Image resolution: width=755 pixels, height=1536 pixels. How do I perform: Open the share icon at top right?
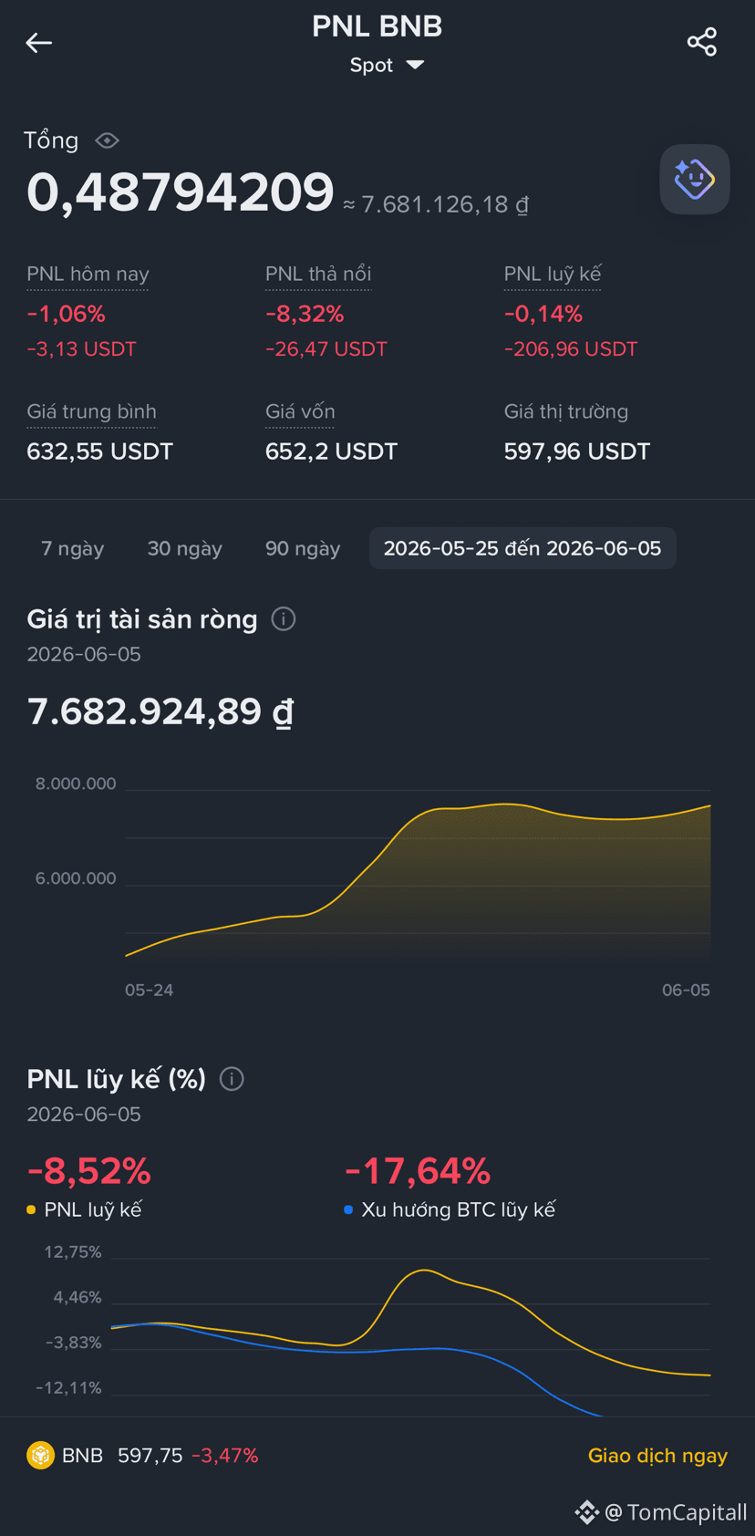701,42
